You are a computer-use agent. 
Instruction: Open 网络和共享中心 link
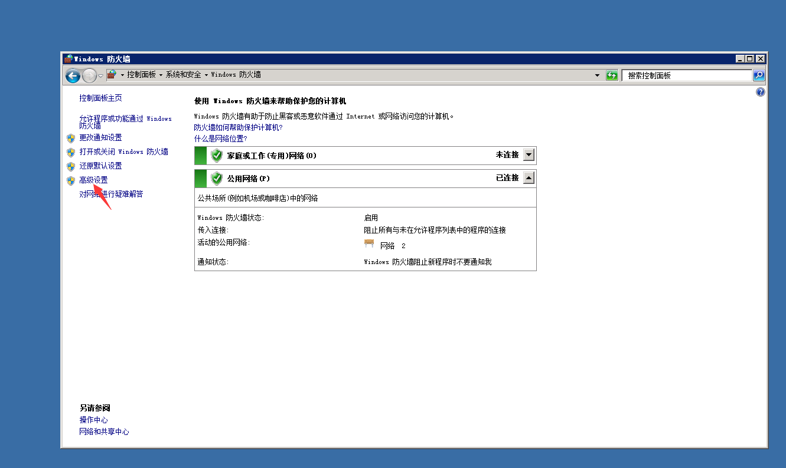pos(104,431)
